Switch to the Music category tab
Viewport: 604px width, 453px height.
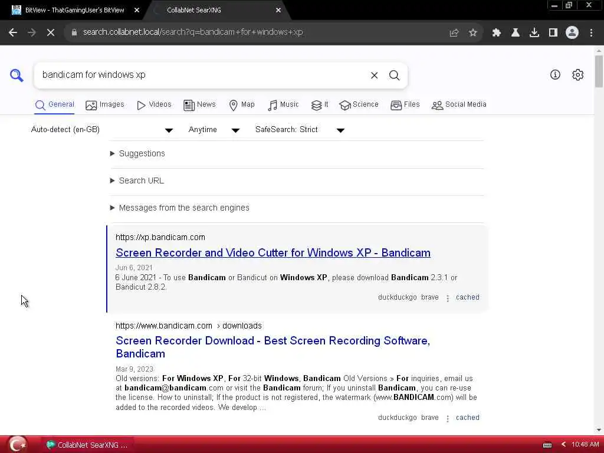283,105
